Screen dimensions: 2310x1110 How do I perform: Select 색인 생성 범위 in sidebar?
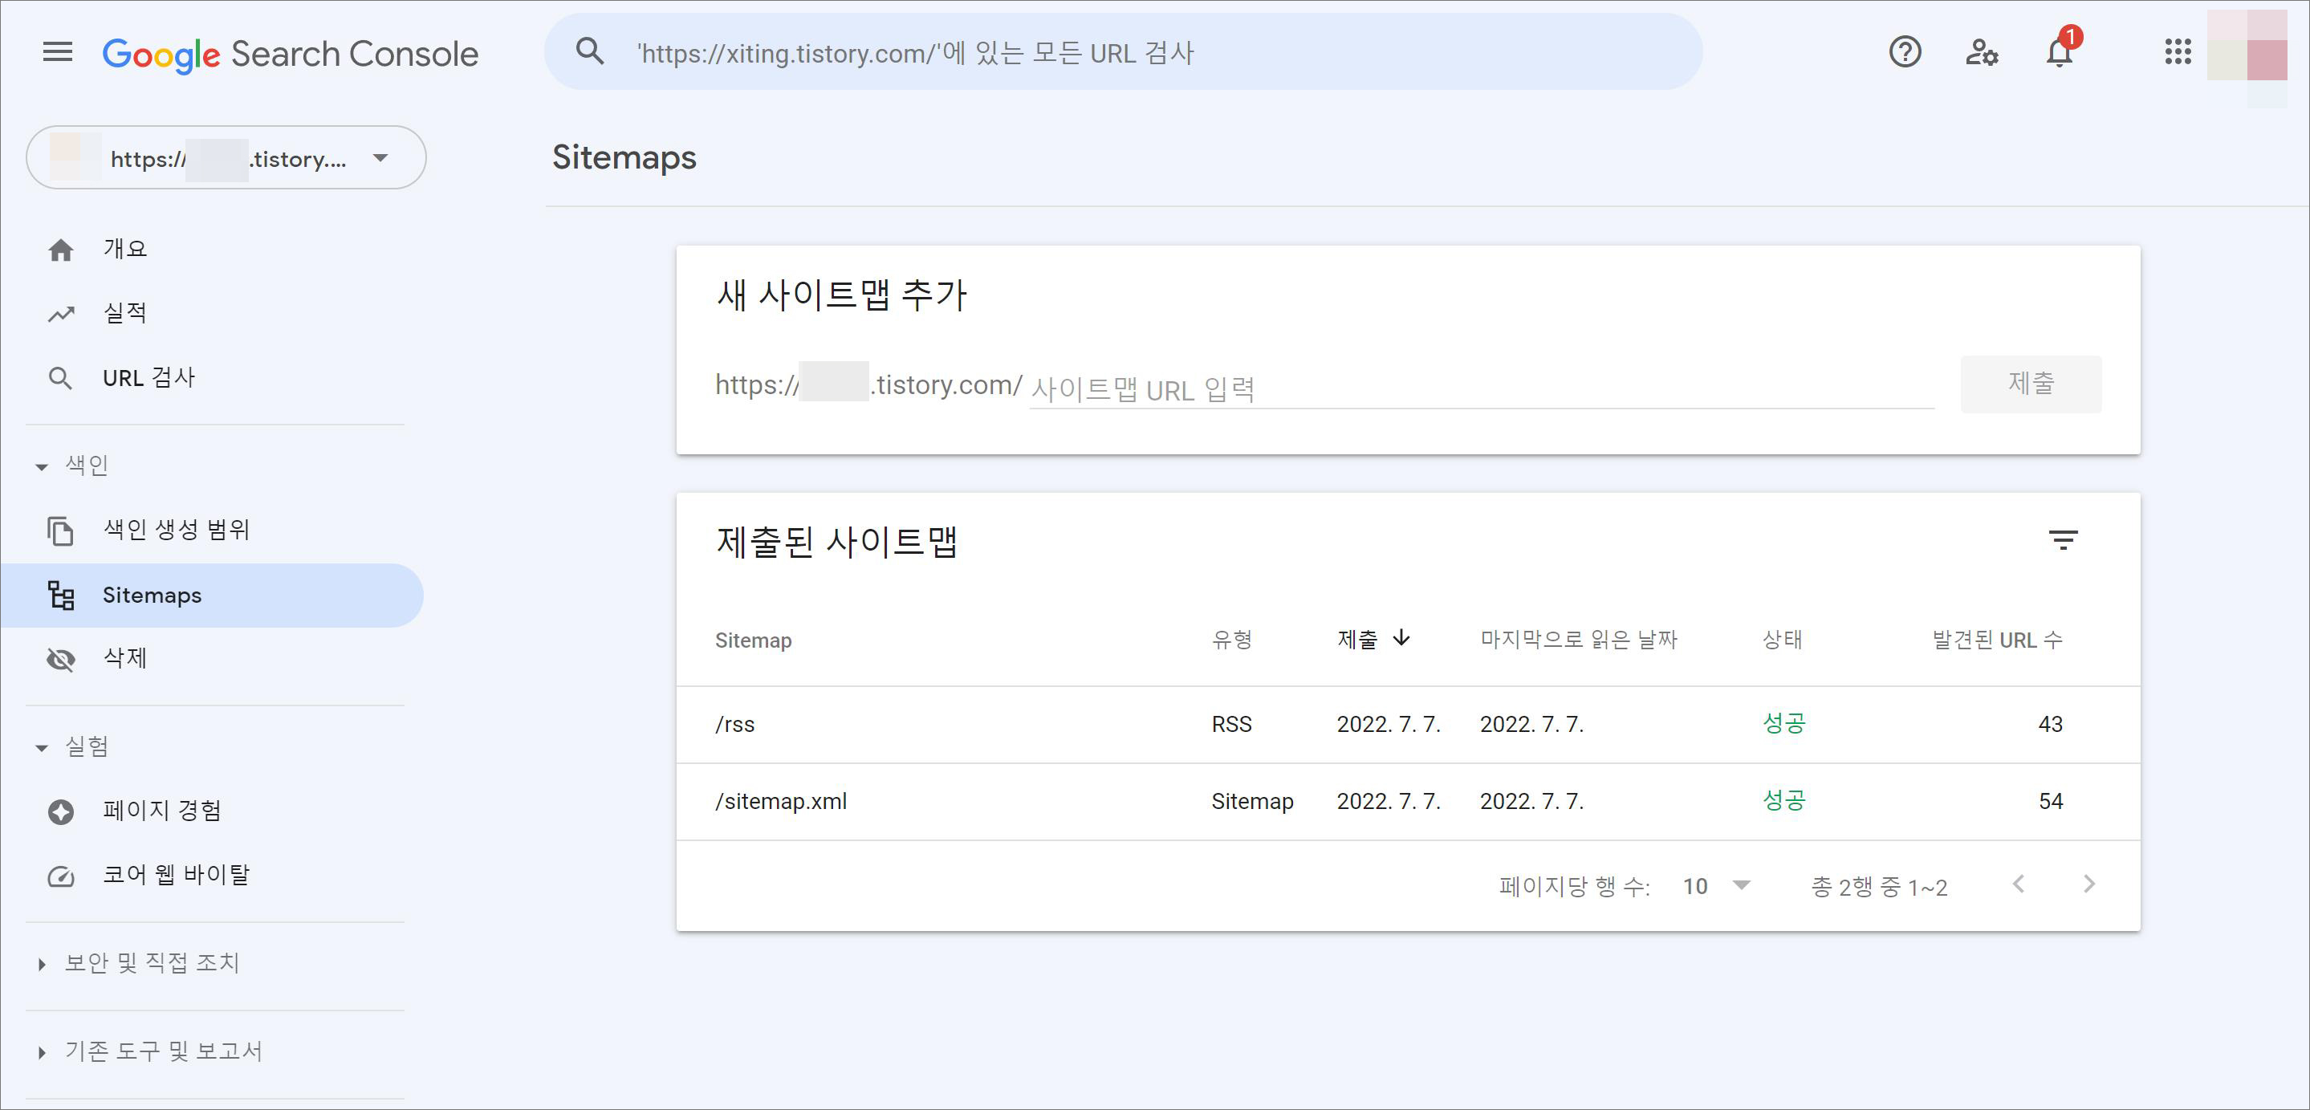[x=176, y=530]
